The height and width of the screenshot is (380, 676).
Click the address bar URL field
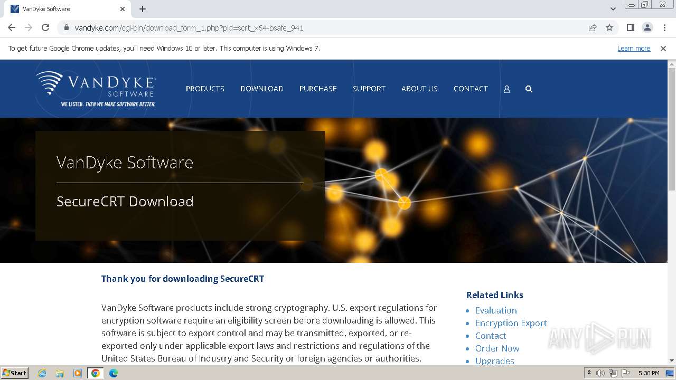(x=322, y=27)
